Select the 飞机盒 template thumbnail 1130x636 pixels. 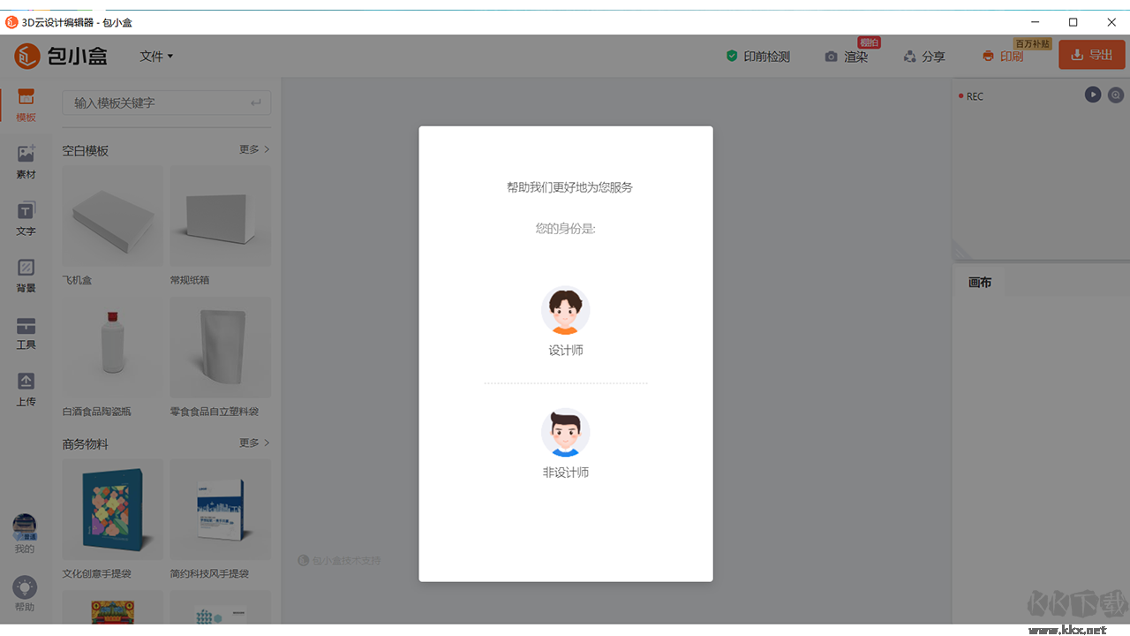[x=112, y=216]
